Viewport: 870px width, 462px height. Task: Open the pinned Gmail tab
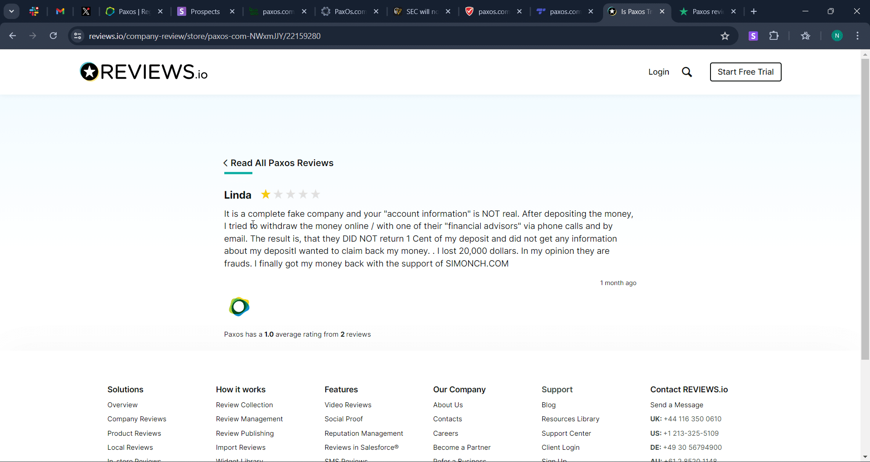click(x=60, y=11)
